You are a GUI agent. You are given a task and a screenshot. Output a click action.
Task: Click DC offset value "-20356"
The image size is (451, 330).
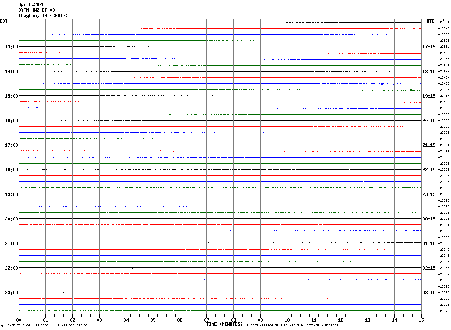pos(444,139)
